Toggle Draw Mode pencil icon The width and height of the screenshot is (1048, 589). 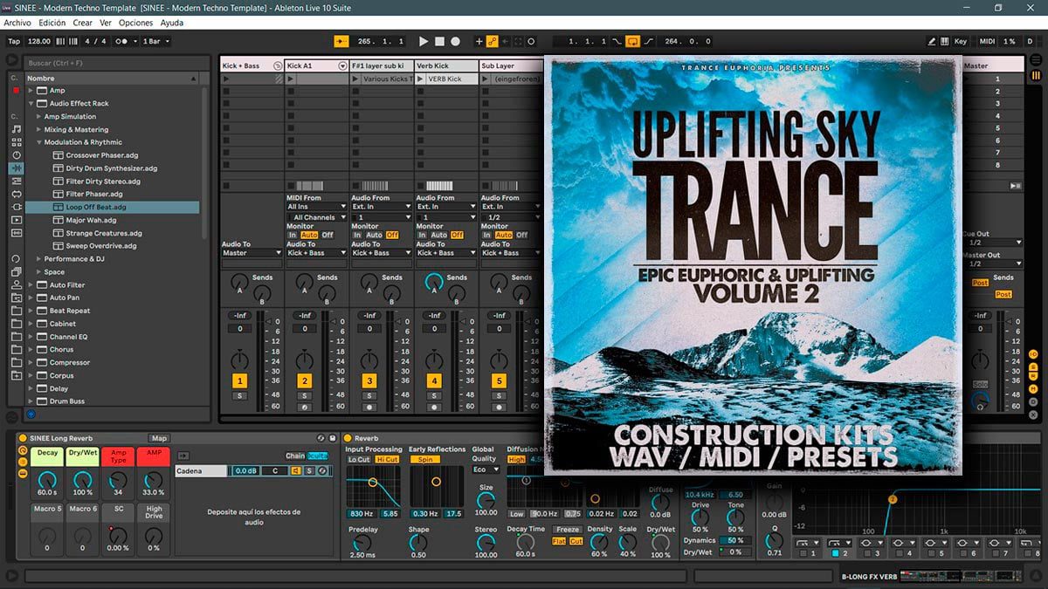point(932,41)
